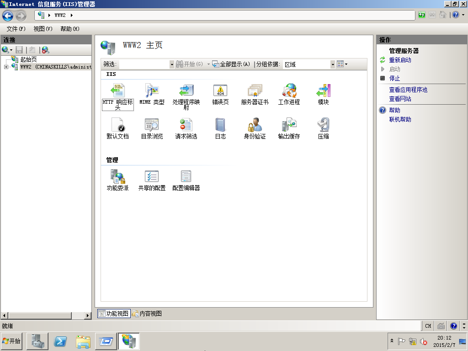Click the 停止 stop action
Screen dimensions: 468x351
pyautogui.click(x=394, y=78)
